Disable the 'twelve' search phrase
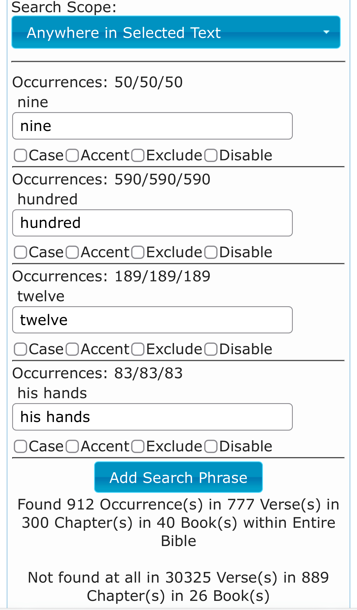The image size is (357, 610). tap(211, 349)
